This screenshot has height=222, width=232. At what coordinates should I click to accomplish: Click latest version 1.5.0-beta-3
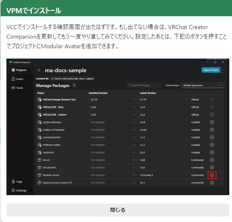pos(146,175)
